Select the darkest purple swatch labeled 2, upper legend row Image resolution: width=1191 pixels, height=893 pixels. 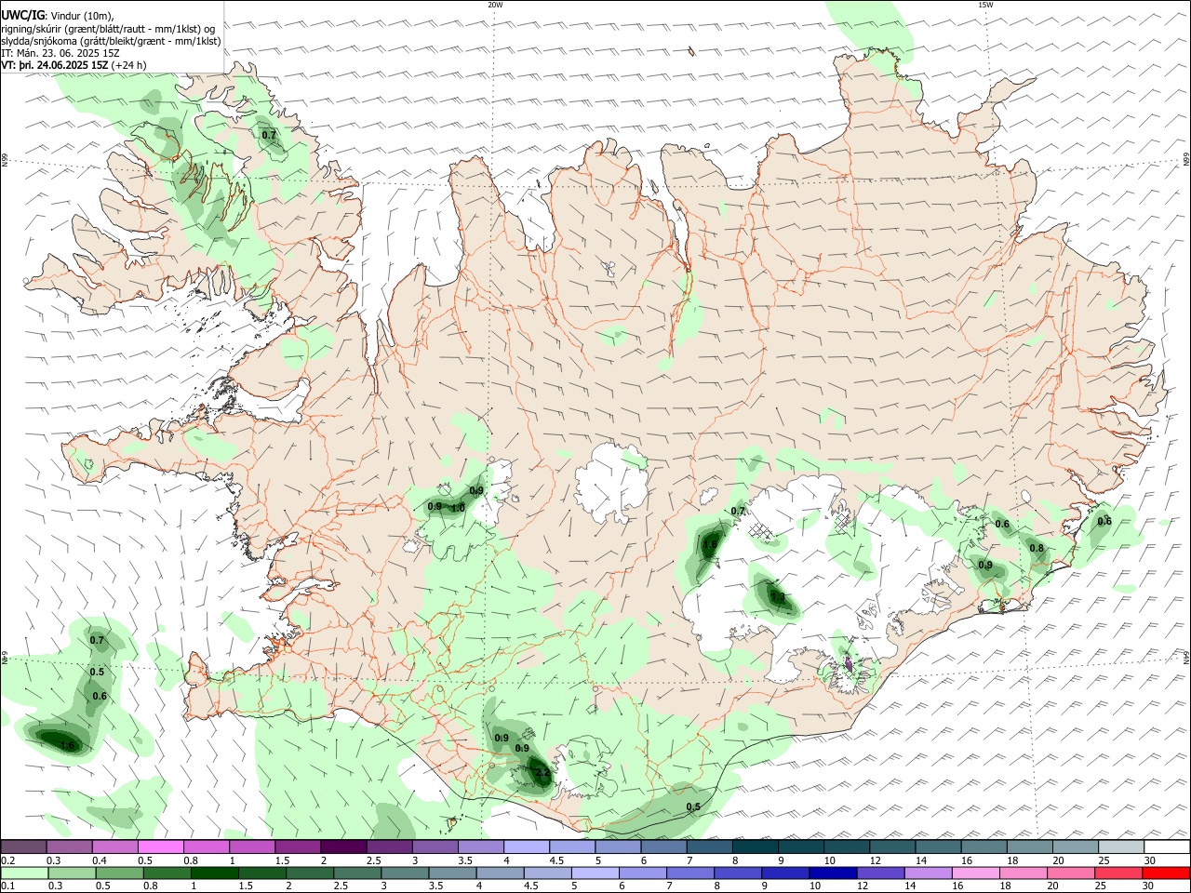[343, 847]
